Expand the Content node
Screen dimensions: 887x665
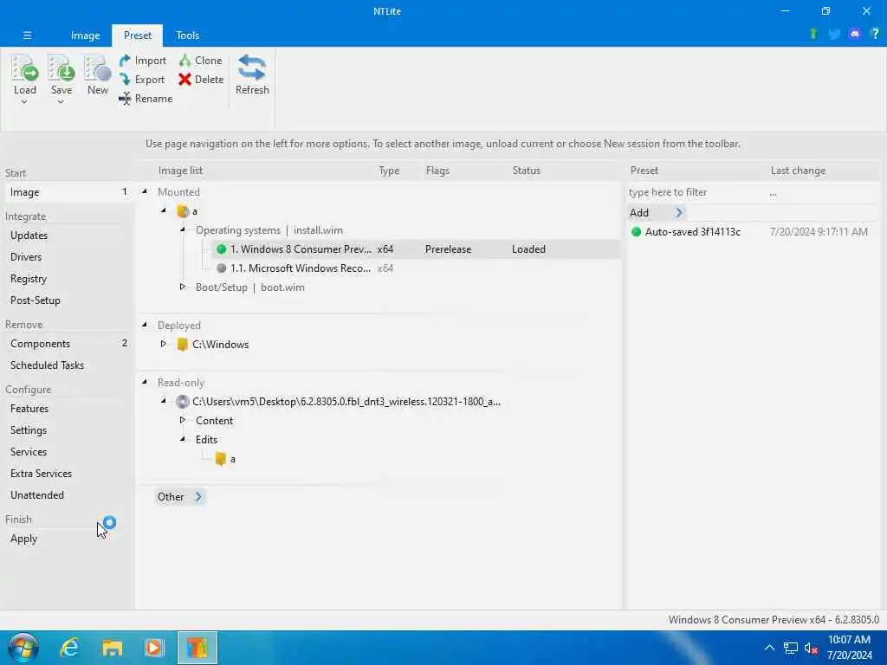point(182,420)
